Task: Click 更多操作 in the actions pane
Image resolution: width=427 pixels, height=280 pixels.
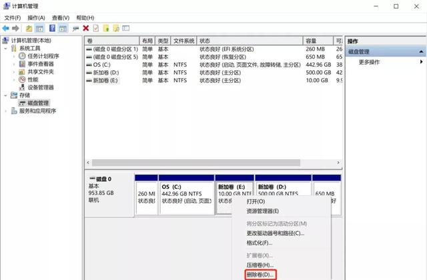Action: coord(369,62)
